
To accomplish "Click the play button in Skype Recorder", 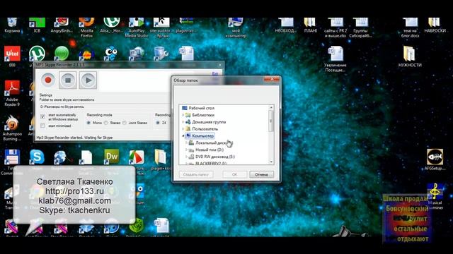I will tap(88, 80).
